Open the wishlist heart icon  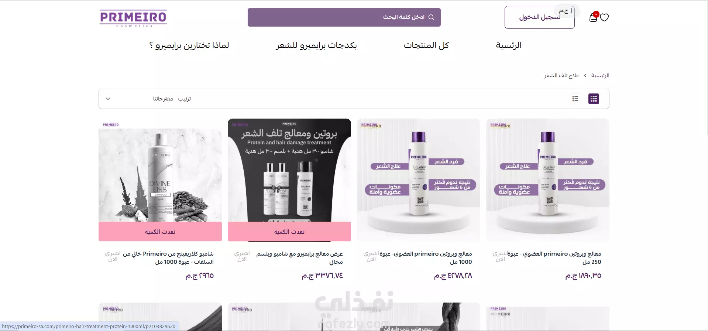pyautogui.click(x=604, y=17)
